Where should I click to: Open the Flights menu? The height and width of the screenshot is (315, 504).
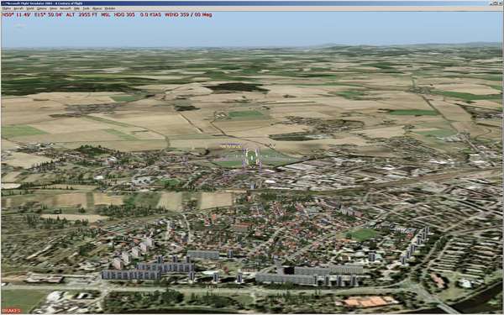pyautogui.click(x=7, y=8)
